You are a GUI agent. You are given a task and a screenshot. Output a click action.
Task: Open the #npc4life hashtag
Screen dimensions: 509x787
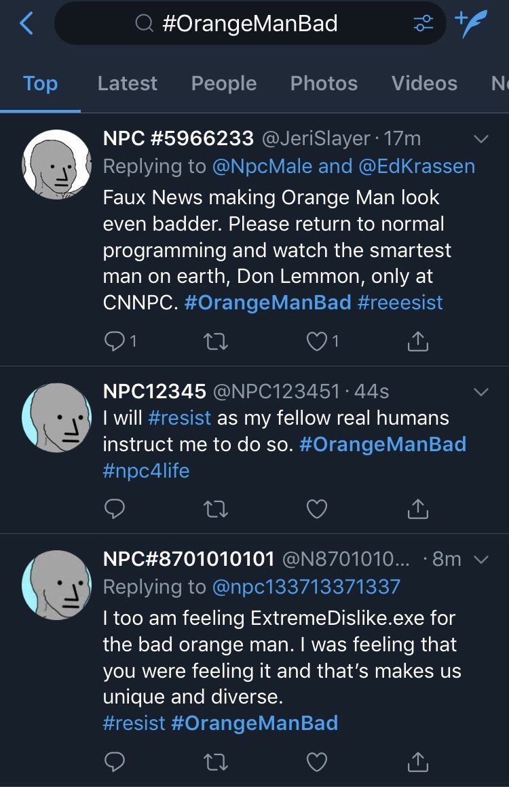click(x=146, y=471)
